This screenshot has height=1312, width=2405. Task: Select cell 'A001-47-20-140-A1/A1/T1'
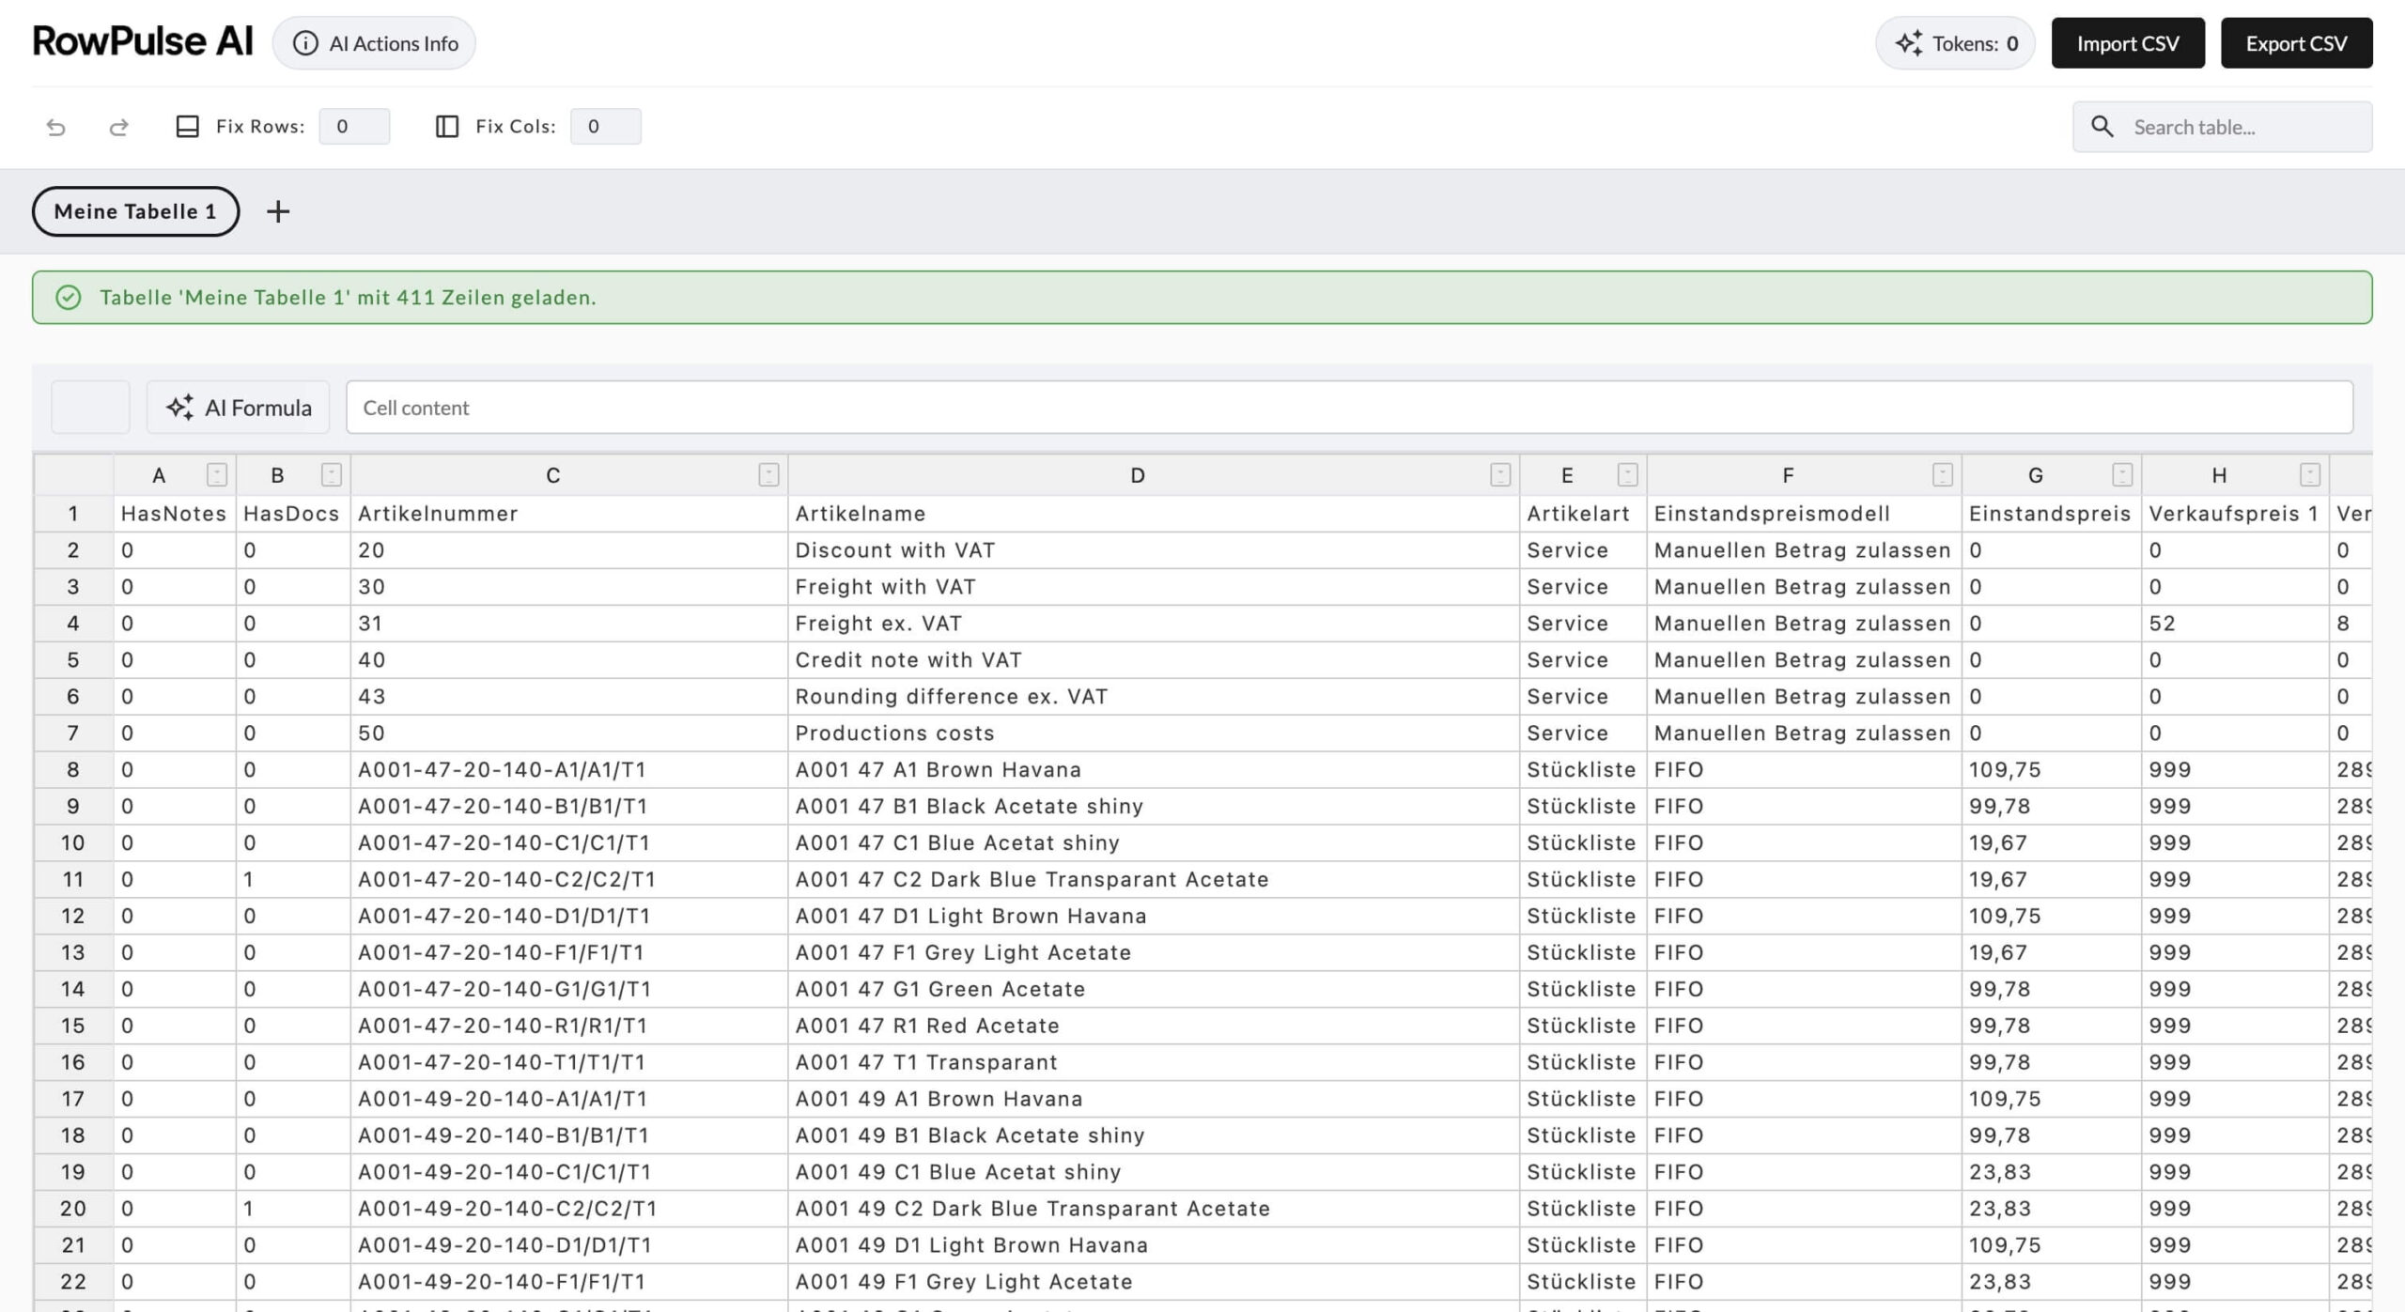point(569,770)
